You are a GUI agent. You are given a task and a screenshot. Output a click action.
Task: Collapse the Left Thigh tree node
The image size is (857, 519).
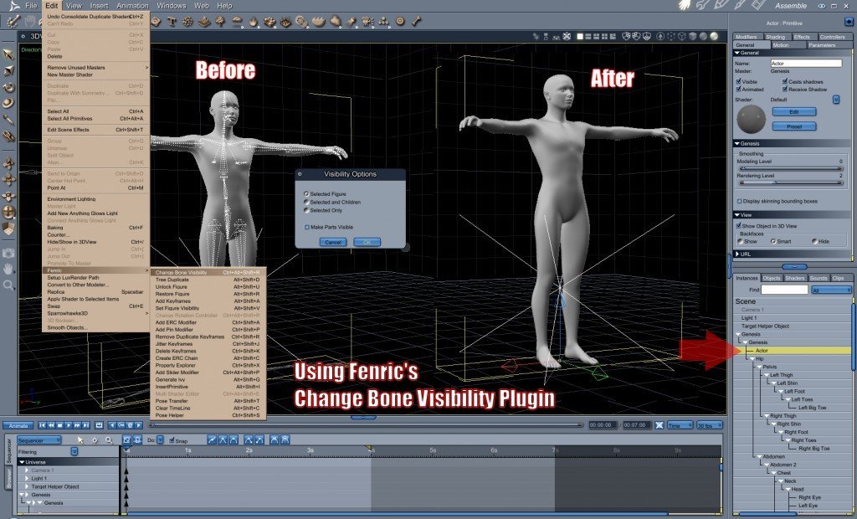click(x=767, y=375)
